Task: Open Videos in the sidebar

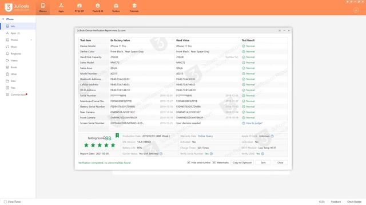Action: point(18,60)
